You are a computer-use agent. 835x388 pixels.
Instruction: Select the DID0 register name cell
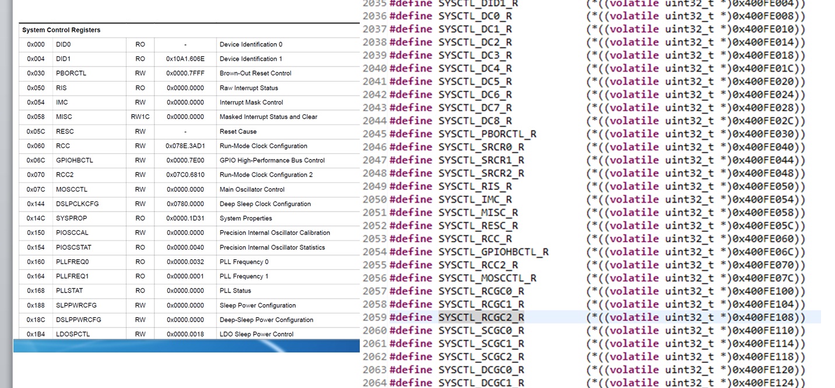point(63,44)
